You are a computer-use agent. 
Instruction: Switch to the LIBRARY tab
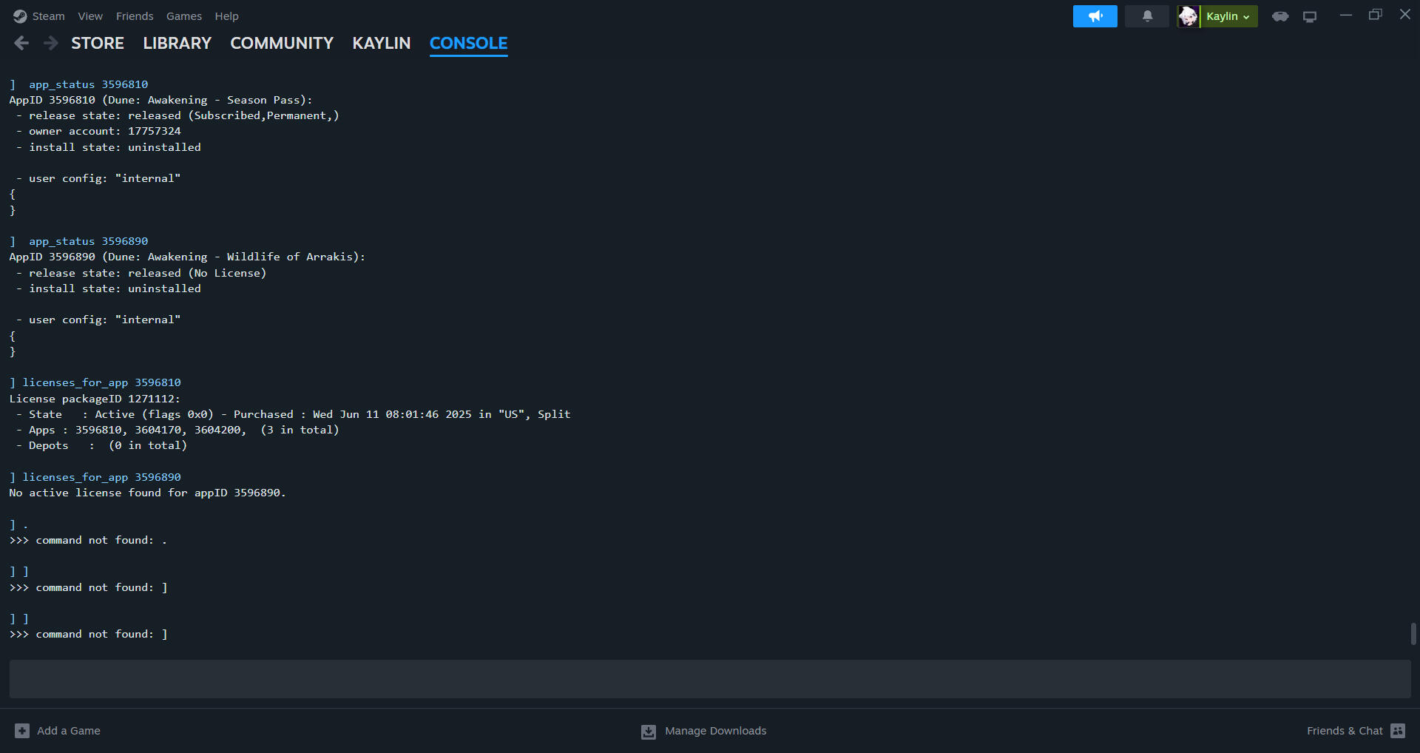(x=177, y=44)
